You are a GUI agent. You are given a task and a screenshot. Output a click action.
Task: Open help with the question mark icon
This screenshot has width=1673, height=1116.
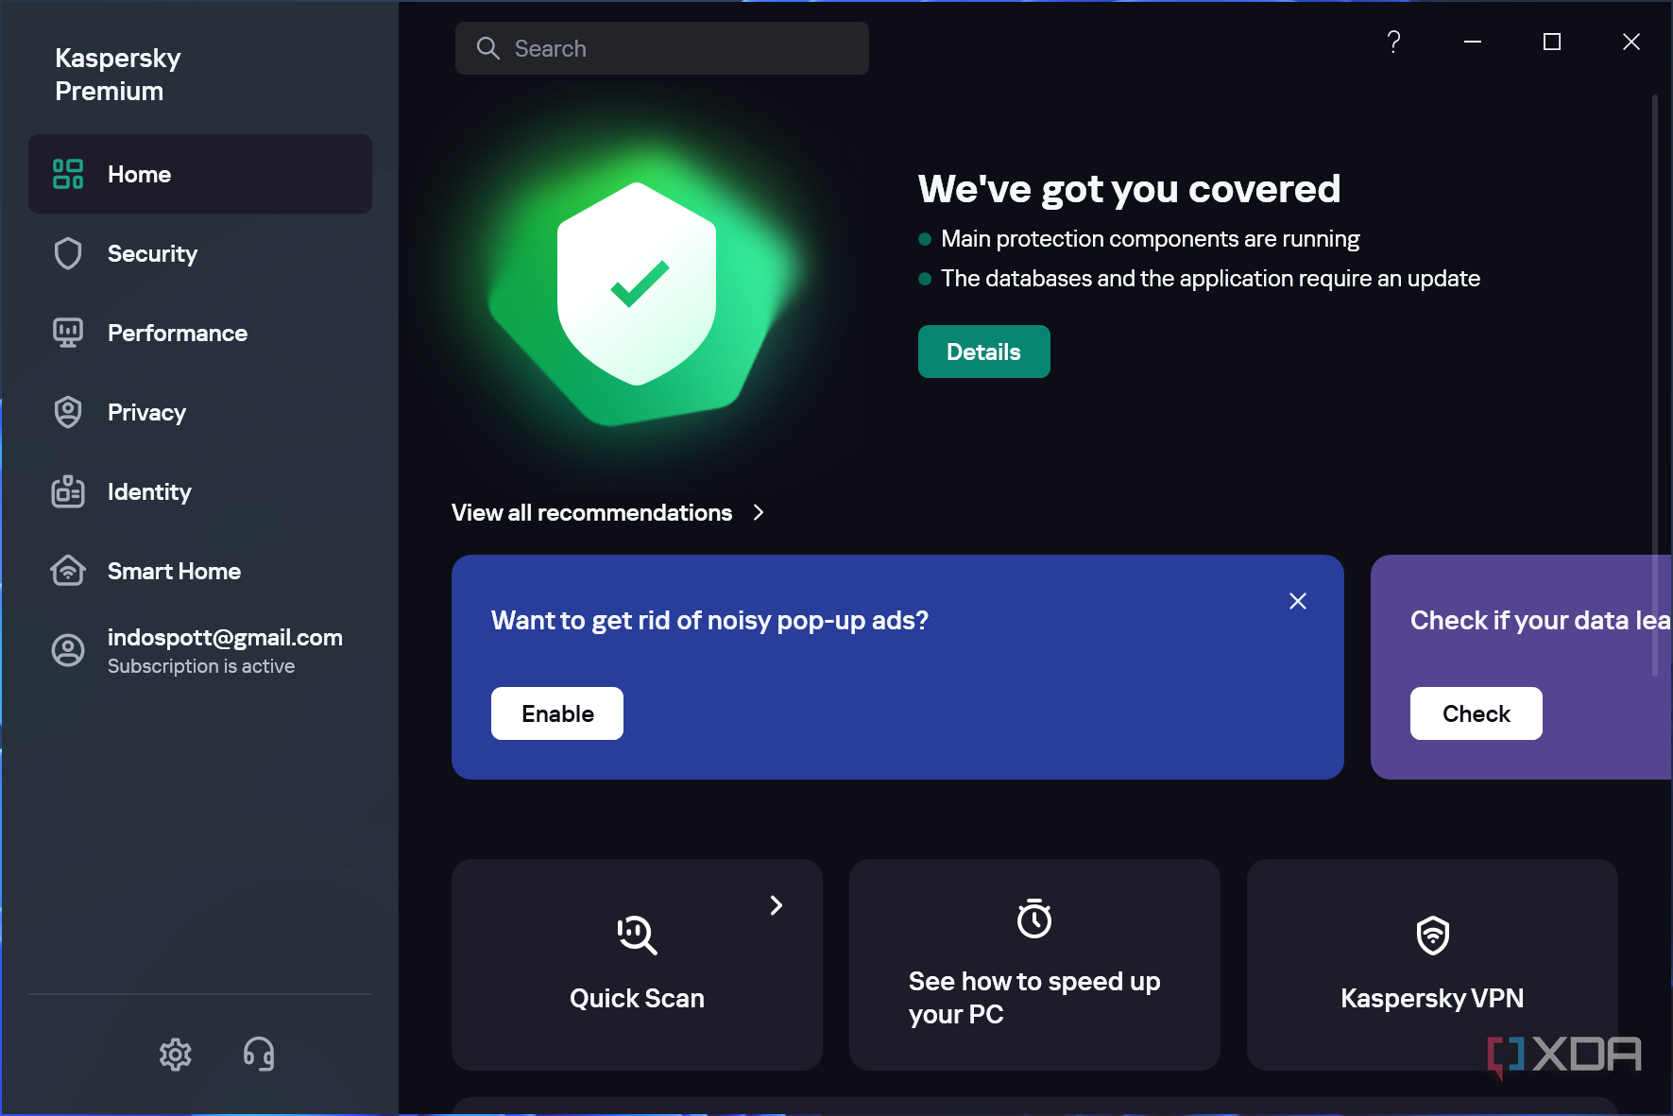1393,42
